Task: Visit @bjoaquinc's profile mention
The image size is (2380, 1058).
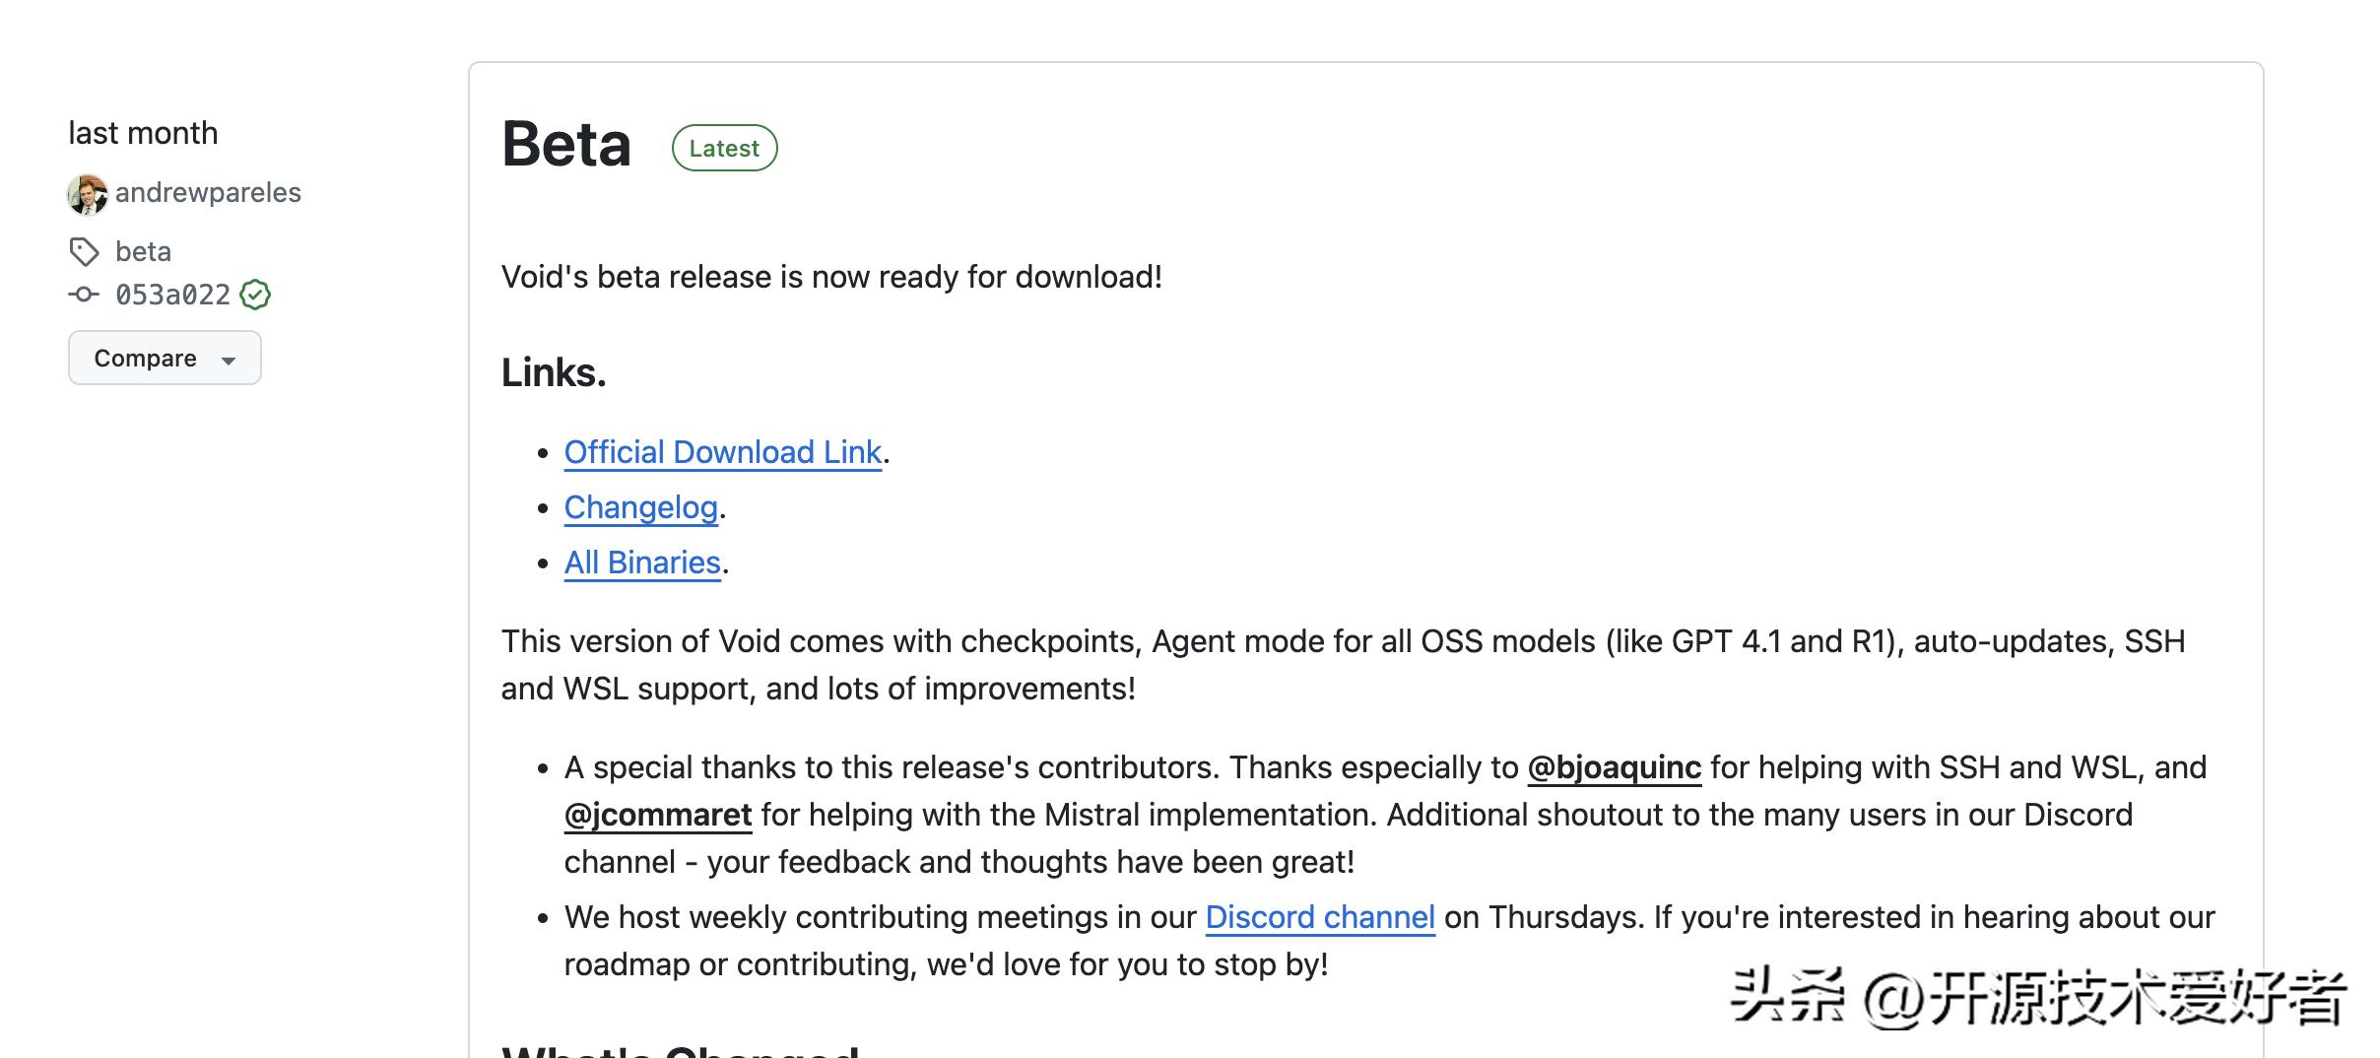Action: pos(1614,767)
